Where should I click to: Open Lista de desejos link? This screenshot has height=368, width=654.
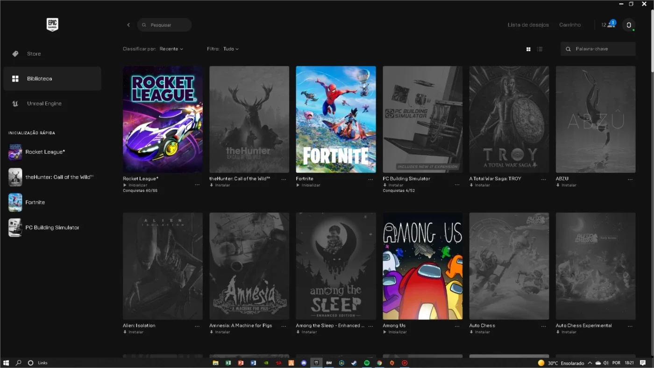coord(528,25)
